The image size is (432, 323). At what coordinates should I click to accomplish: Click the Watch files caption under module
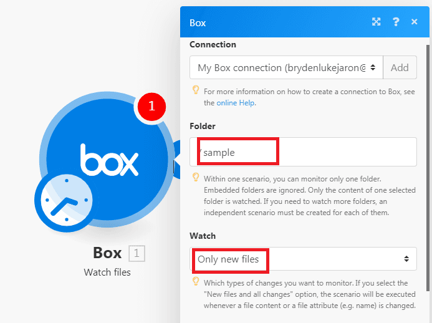[107, 272]
